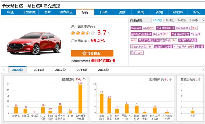Click the page title 长安马自达—马自达3 昂克赛拉
This screenshot has height=124, width=205.
pos(31,6)
